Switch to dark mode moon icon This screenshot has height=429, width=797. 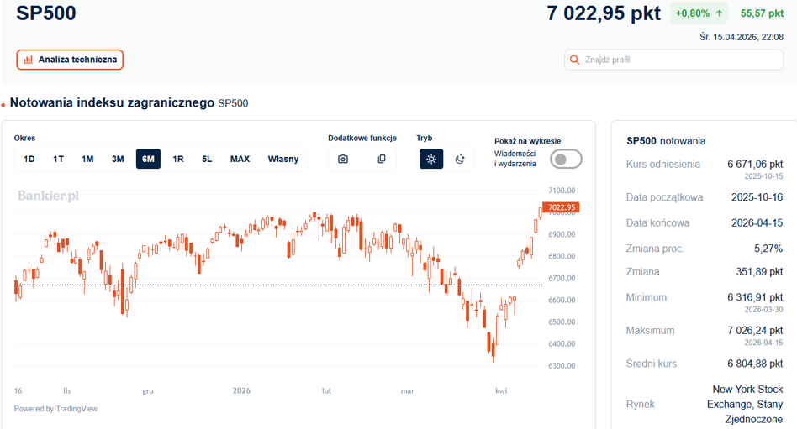pyautogui.click(x=460, y=159)
